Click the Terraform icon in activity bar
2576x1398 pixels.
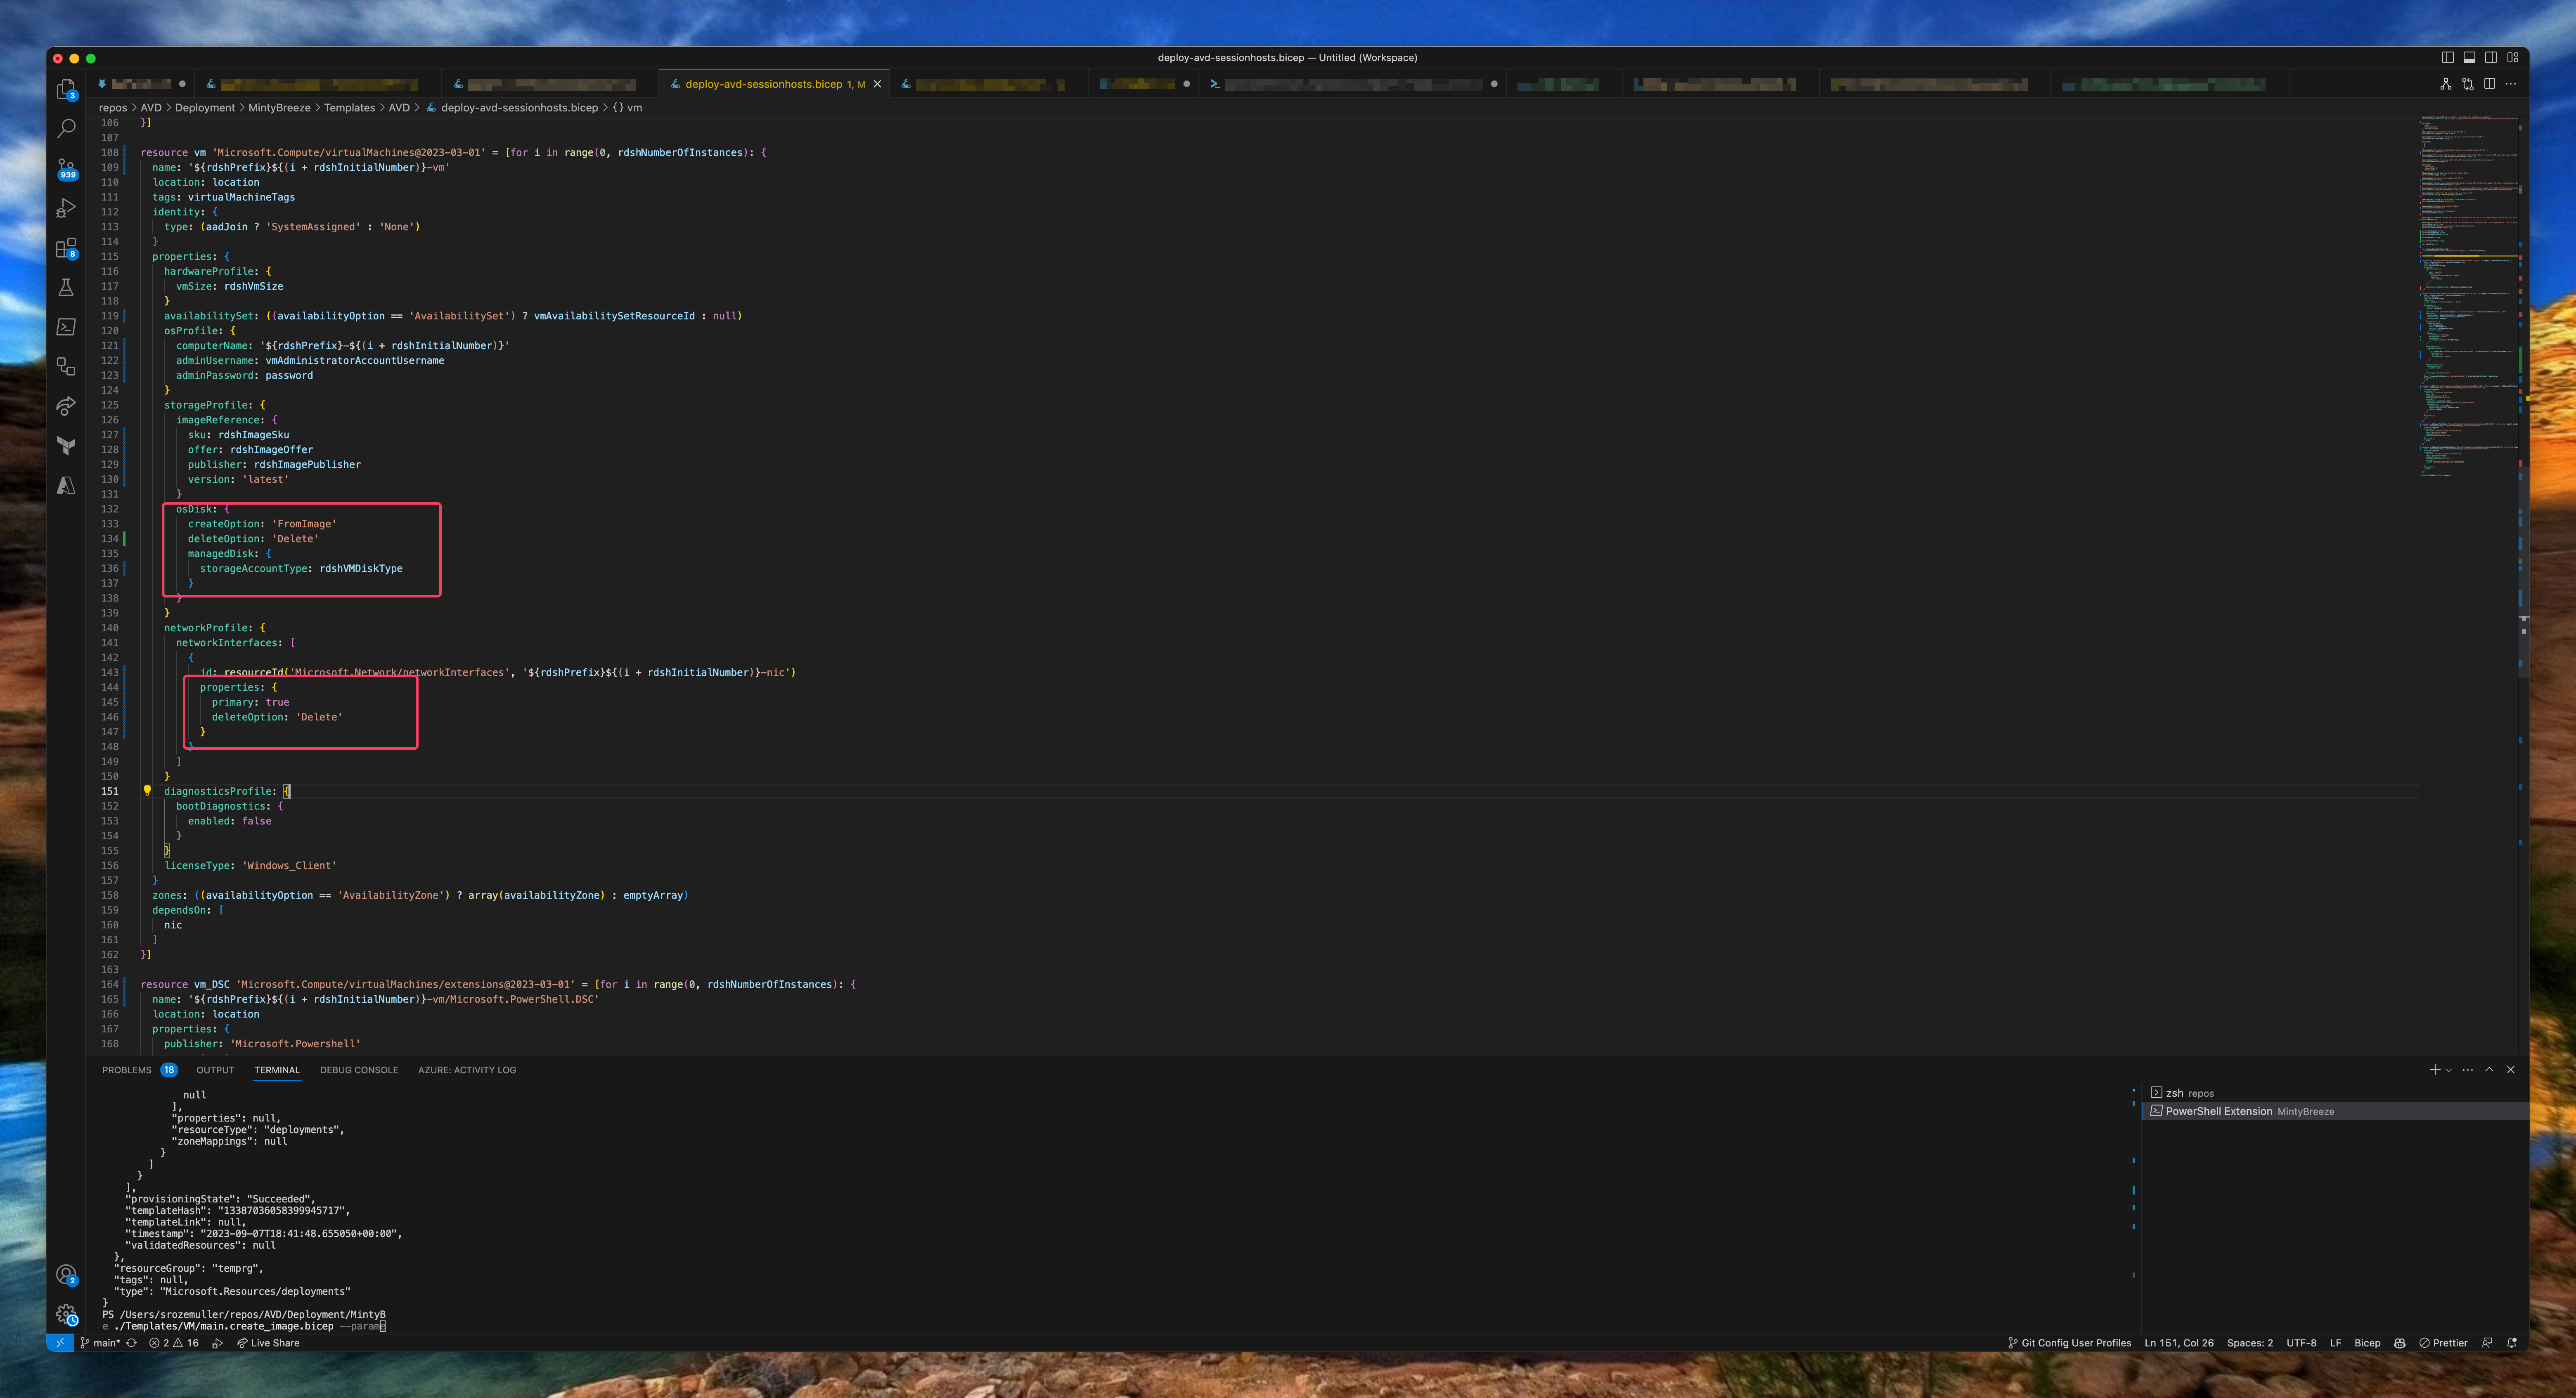(x=66, y=446)
